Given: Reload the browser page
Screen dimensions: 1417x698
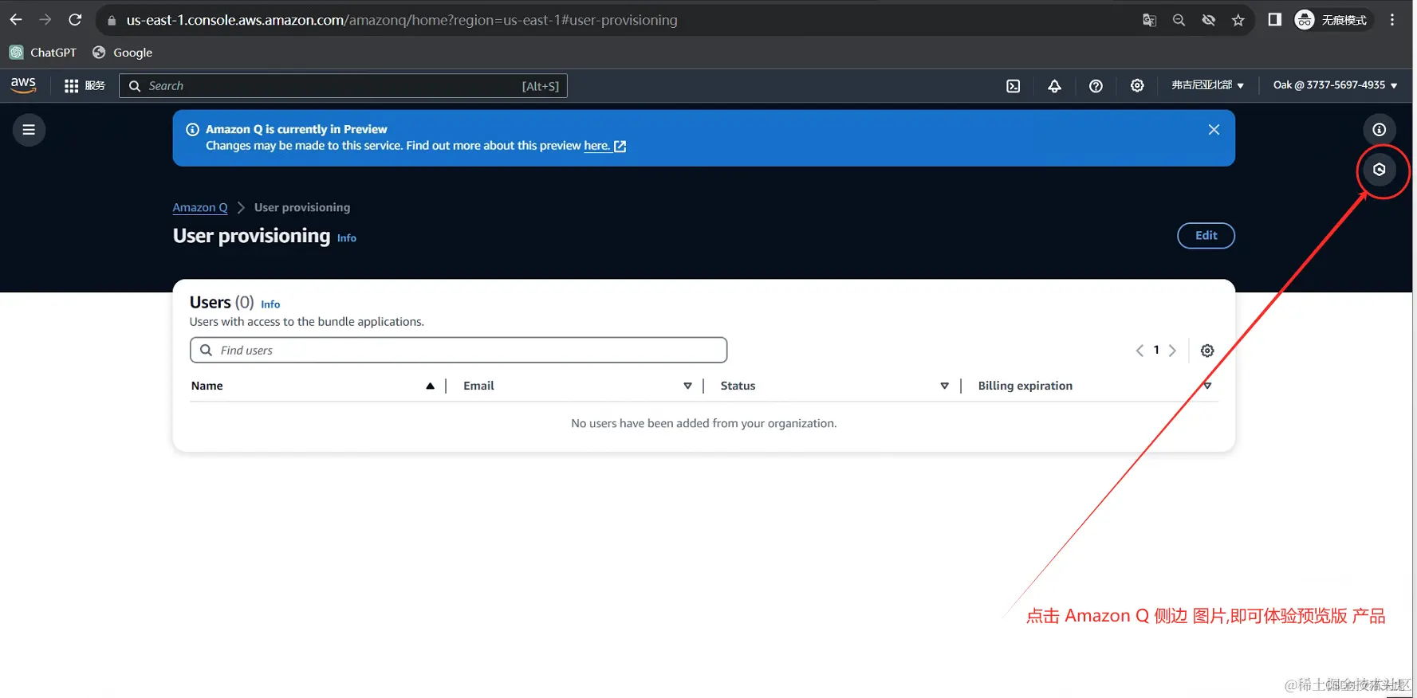Looking at the screenshot, I should coord(75,20).
